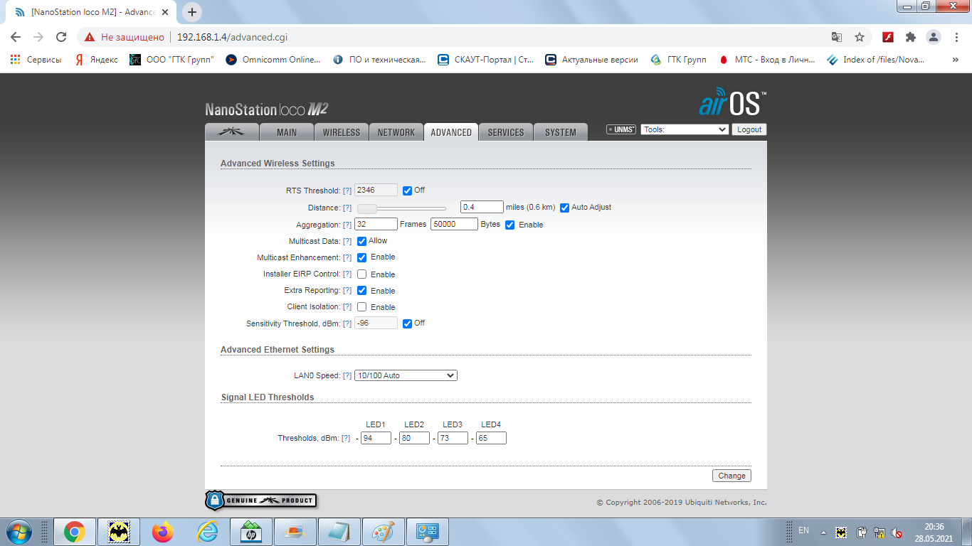
Task: Open The Bat! mail client in taskbar
Action: pos(118,532)
